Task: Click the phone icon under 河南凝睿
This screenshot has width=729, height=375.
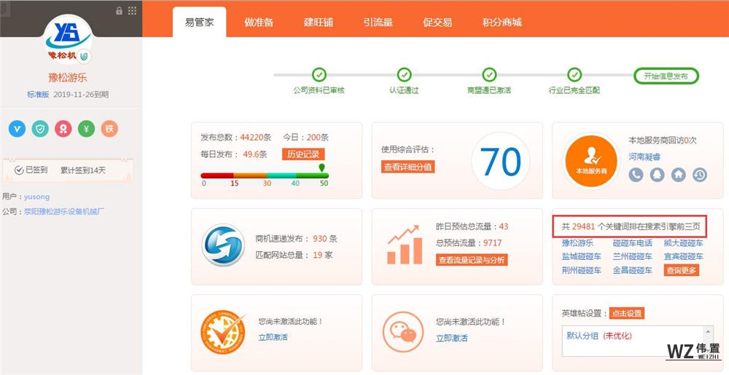Action: coord(636,175)
